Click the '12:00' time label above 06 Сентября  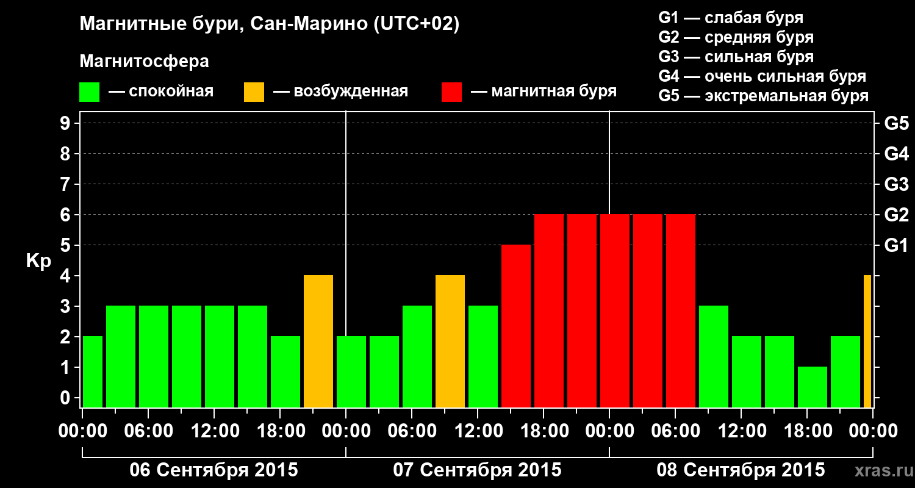click(x=214, y=432)
